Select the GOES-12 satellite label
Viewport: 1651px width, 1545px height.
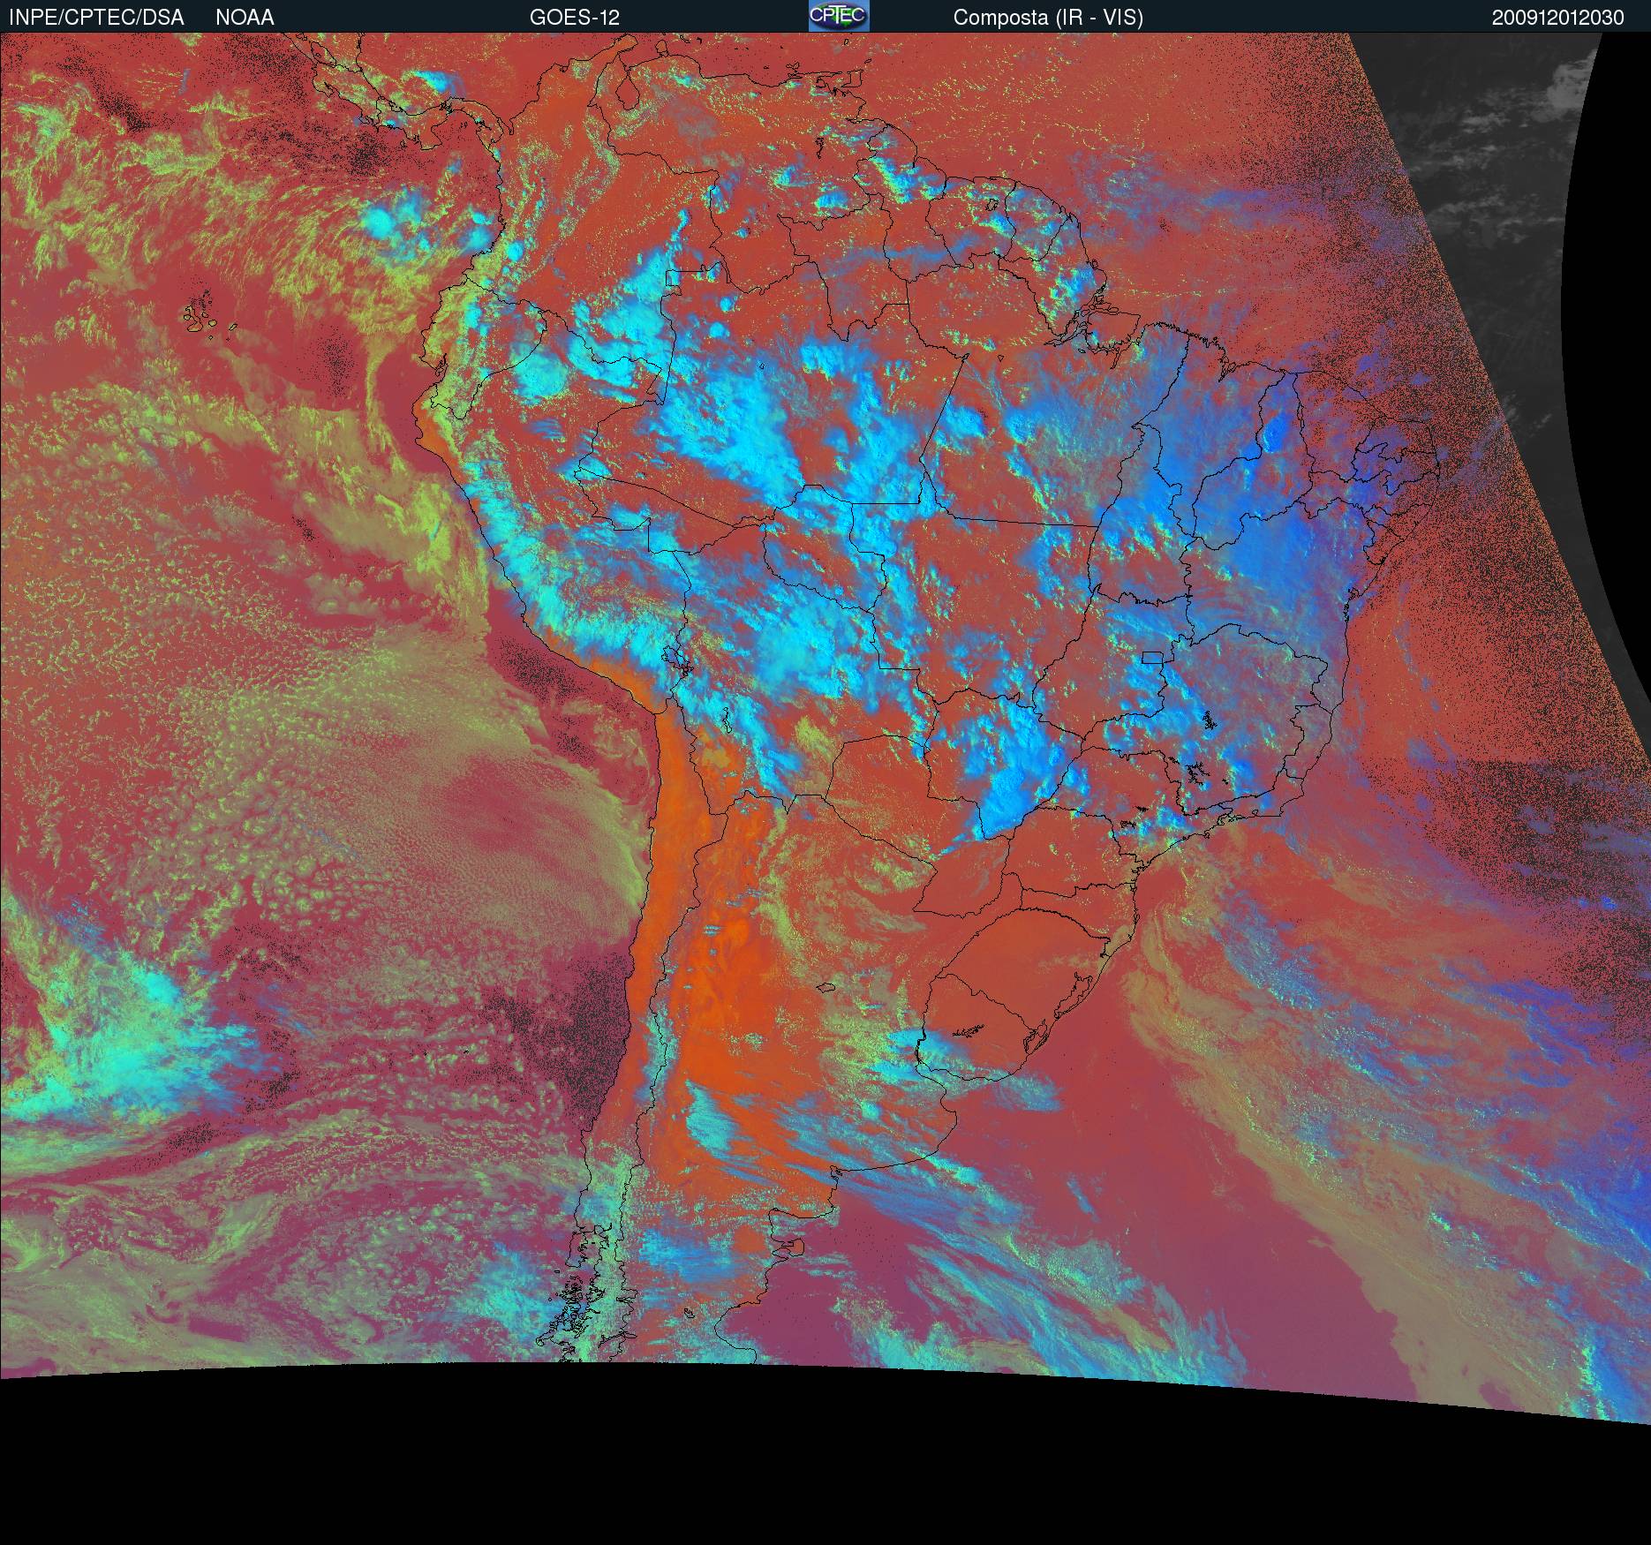[x=575, y=18]
